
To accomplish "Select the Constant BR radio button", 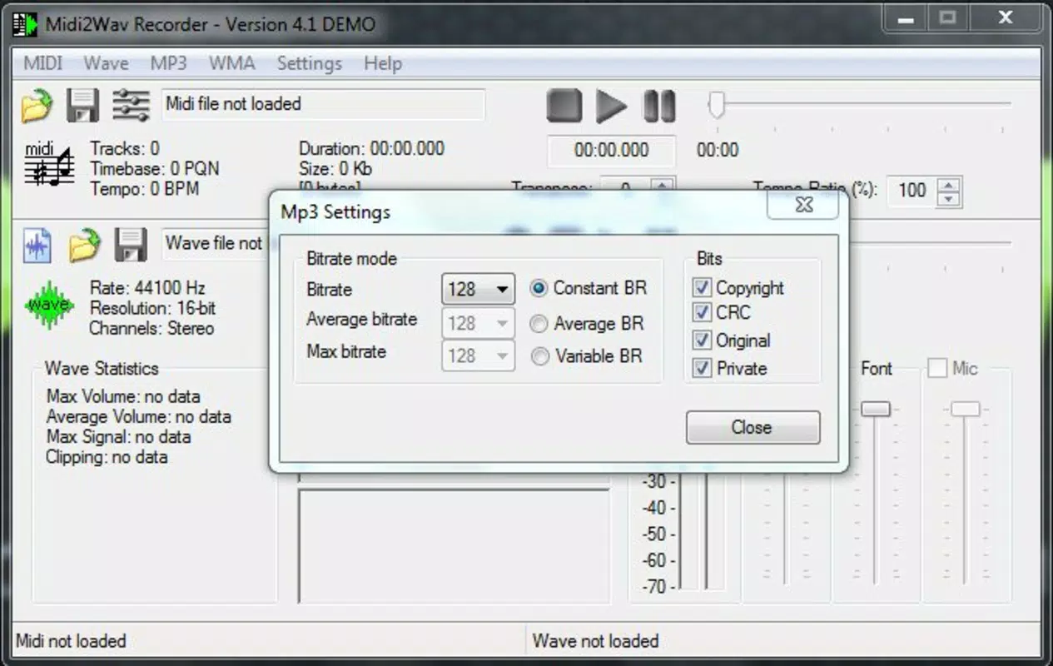I will point(539,288).
